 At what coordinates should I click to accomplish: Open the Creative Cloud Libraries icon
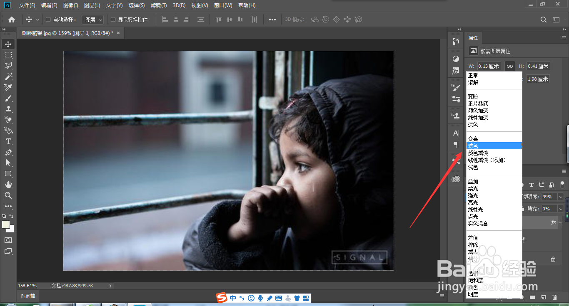click(x=456, y=179)
